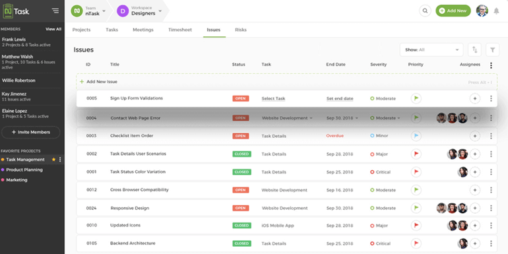Open Moderate severity for Sign Up Form Validations
The height and width of the screenshot is (254, 508).
[x=383, y=98]
